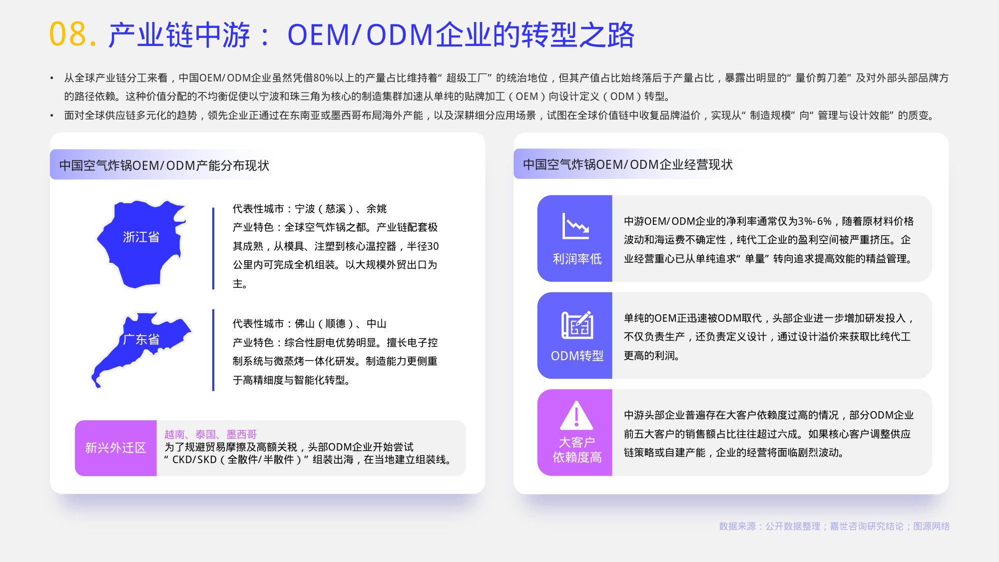Click the line 代表性城市：宁波（慈溪）、余姚
The width and height of the screenshot is (999, 562).
(x=310, y=209)
